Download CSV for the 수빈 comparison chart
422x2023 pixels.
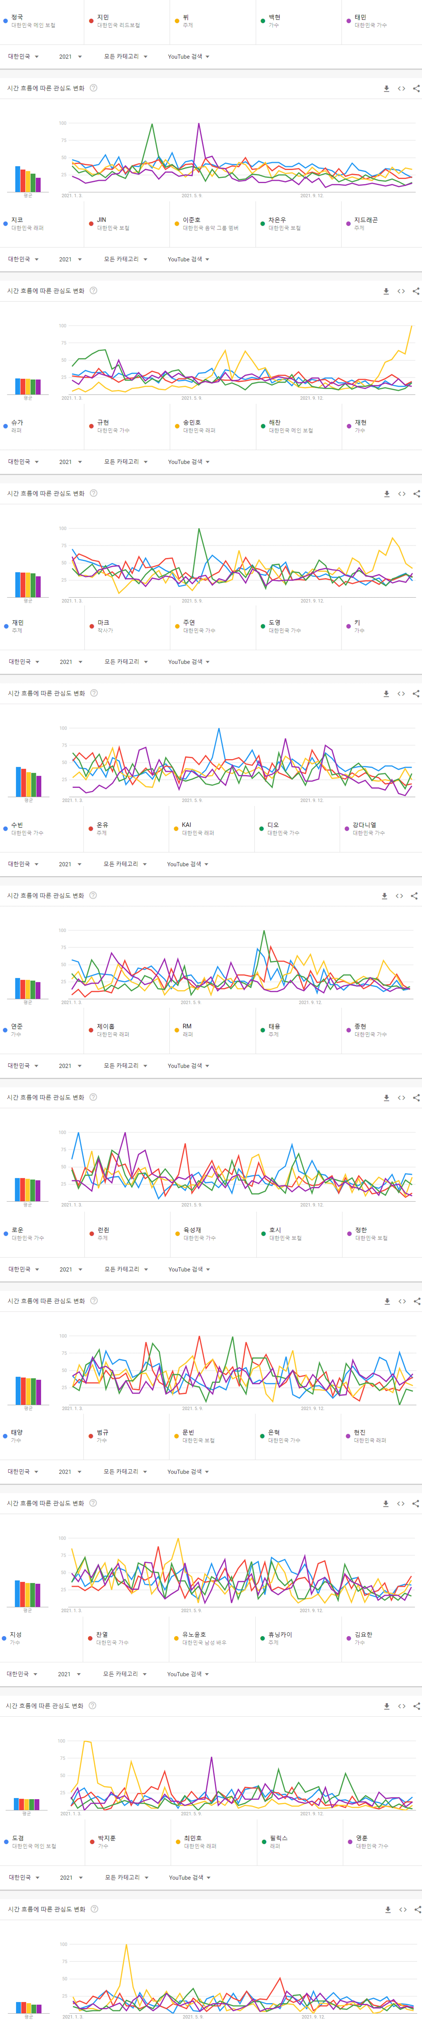384,896
